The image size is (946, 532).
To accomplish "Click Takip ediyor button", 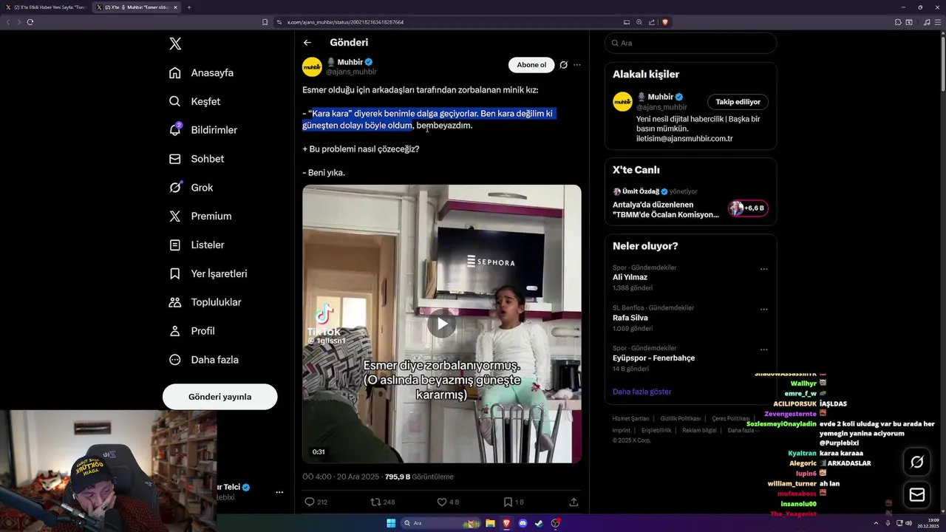I will click(x=738, y=102).
